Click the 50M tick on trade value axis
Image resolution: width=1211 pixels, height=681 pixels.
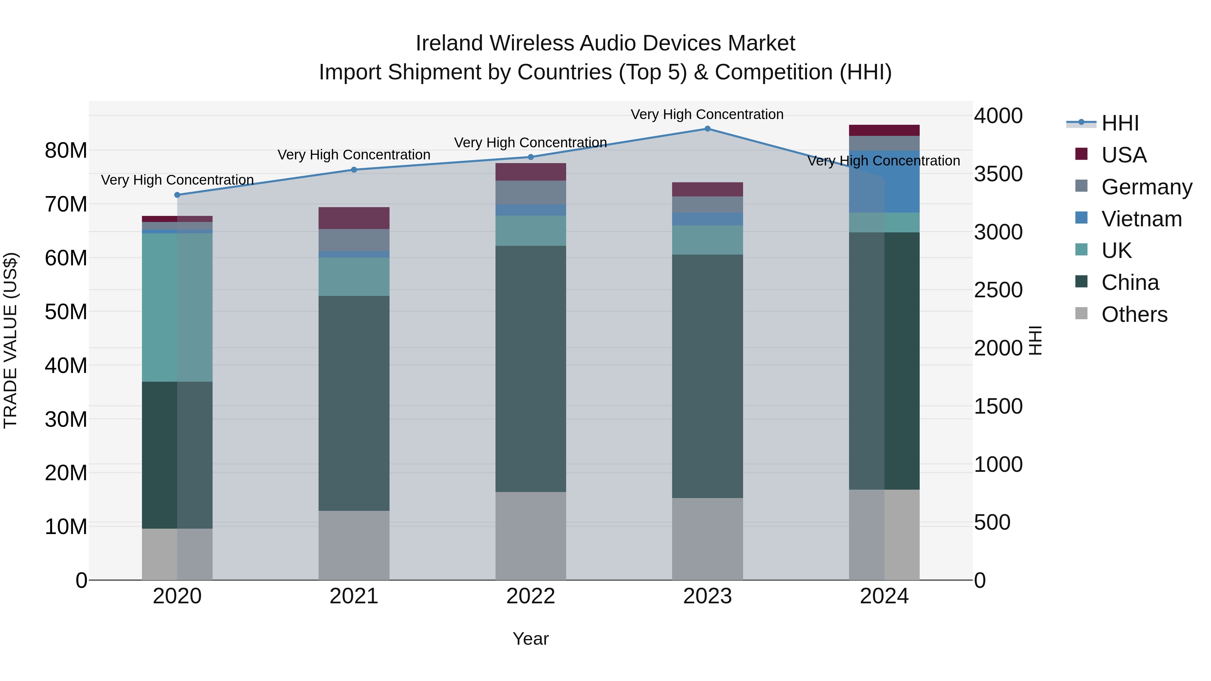point(66,312)
